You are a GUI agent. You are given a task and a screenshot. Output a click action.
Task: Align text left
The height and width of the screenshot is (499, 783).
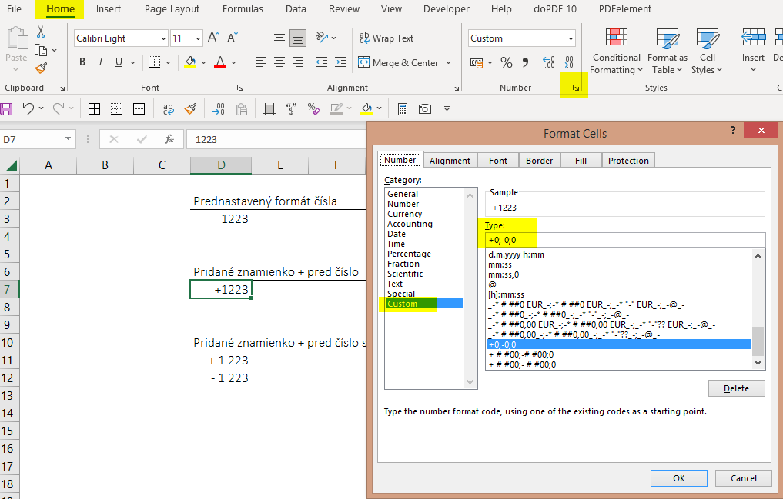pyautogui.click(x=261, y=62)
